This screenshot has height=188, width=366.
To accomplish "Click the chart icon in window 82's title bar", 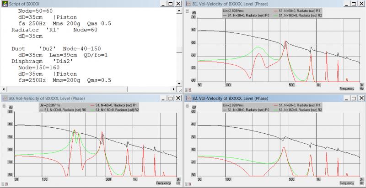I will 189,99.
